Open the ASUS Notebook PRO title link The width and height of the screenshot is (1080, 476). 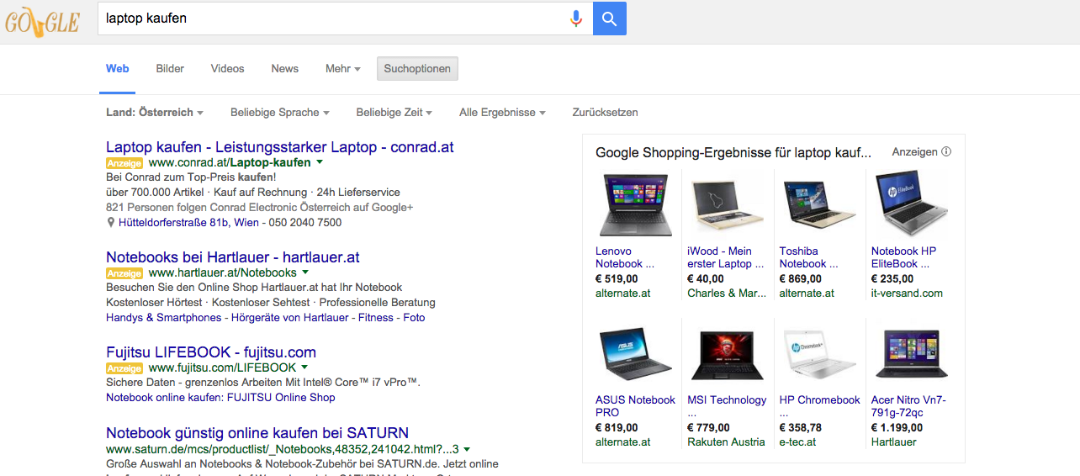point(636,406)
